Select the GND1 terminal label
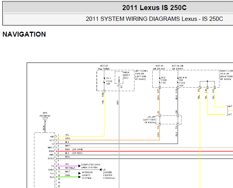Screen dimensions: 233x188 point(51,170)
